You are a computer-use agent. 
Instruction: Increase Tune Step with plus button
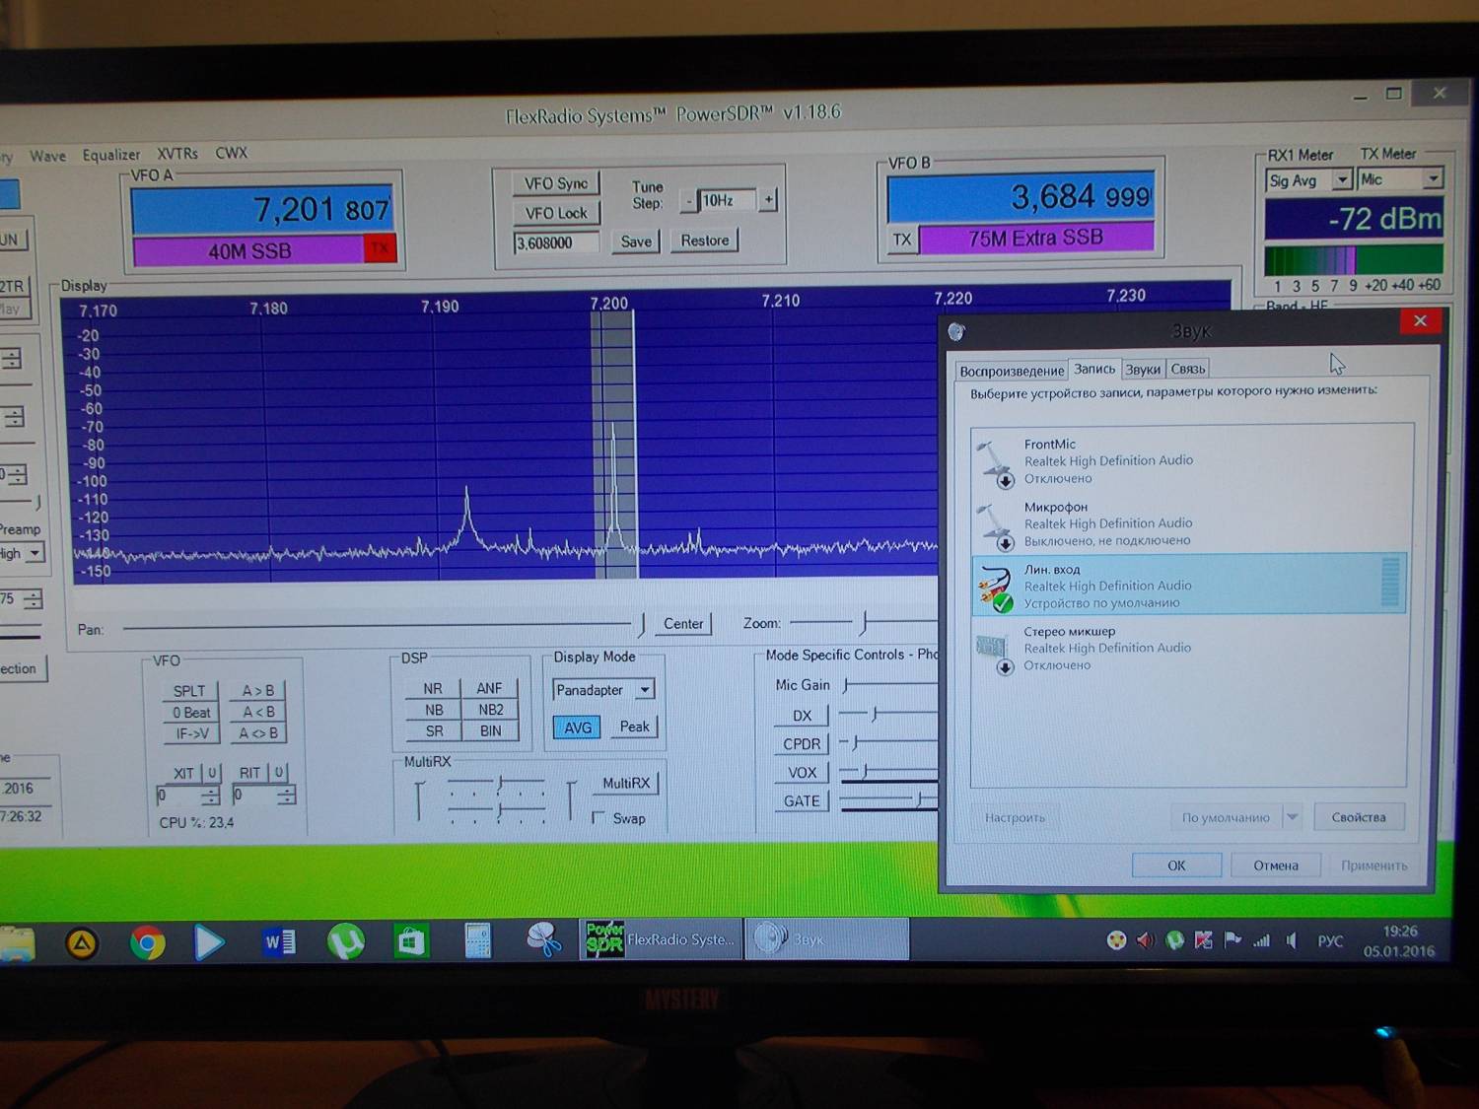click(768, 199)
